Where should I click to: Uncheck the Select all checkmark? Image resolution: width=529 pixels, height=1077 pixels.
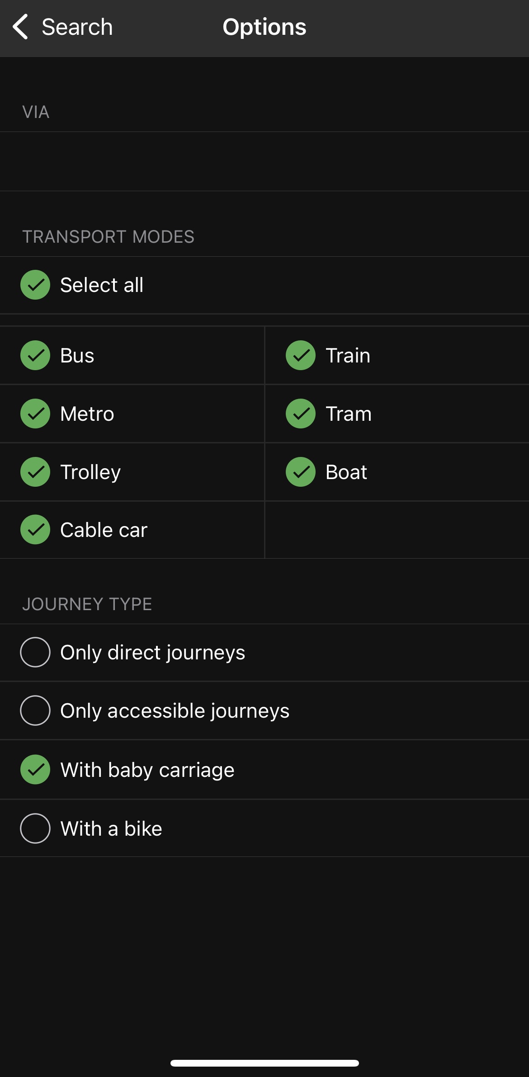tap(35, 285)
